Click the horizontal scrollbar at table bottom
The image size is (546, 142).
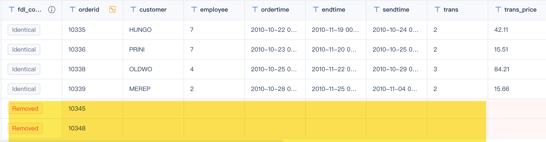click(x=142, y=140)
